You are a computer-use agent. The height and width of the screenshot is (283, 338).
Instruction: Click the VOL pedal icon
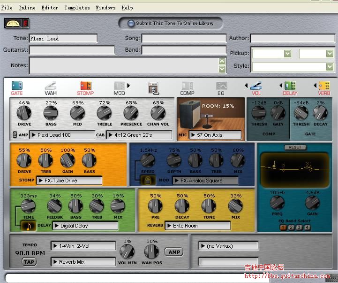click(x=256, y=86)
